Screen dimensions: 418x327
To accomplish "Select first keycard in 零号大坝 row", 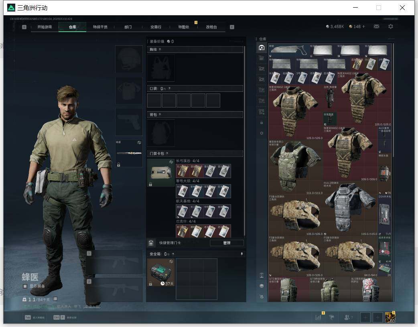I will pos(183,191).
